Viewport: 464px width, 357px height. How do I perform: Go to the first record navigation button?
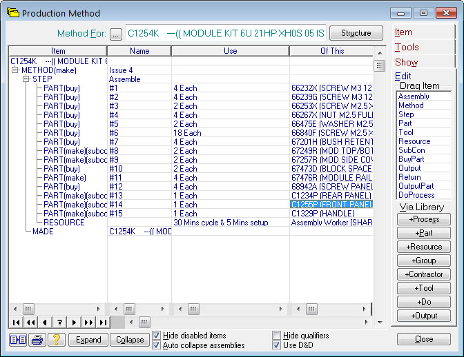click(16, 322)
